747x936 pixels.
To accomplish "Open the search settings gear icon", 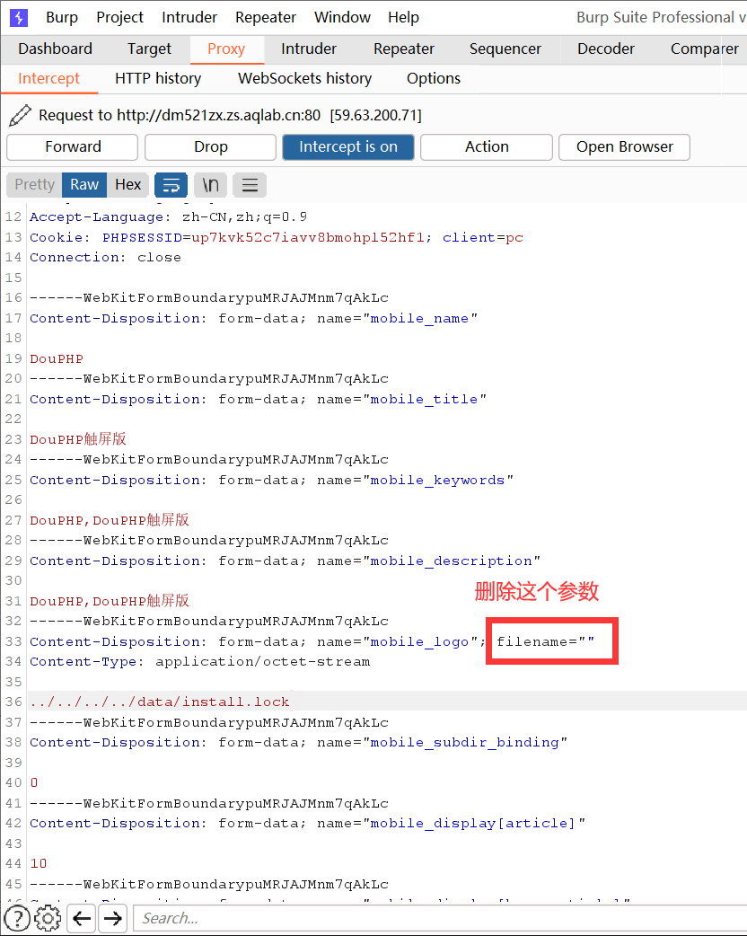I will pyautogui.click(x=48, y=918).
